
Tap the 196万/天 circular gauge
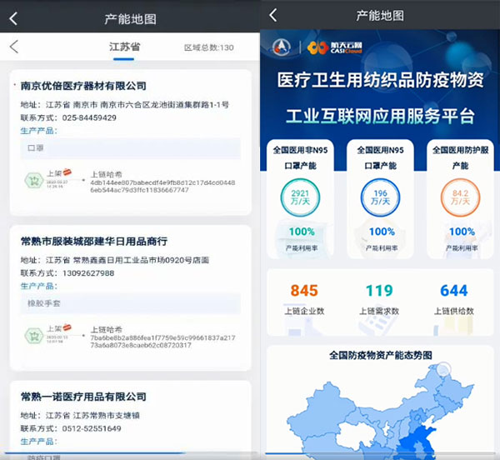point(381,197)
